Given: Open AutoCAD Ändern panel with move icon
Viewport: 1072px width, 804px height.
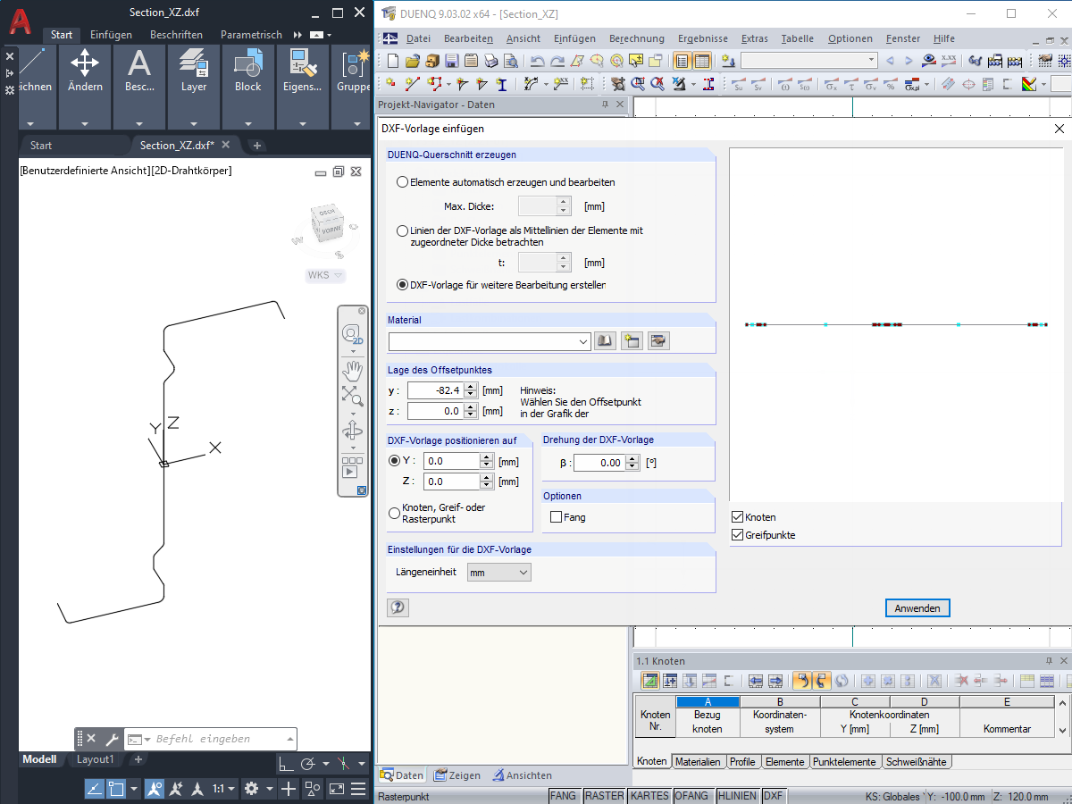Looking at the screenshot, I should tap(85, 71).
